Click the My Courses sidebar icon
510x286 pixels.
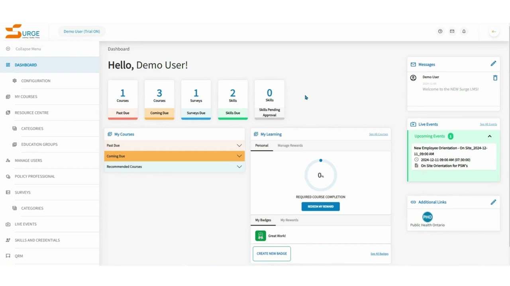tap(8, 97)
